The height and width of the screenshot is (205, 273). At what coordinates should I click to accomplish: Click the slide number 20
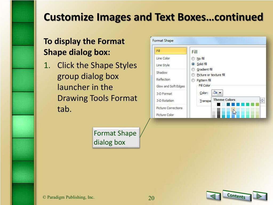coord(151,198)
